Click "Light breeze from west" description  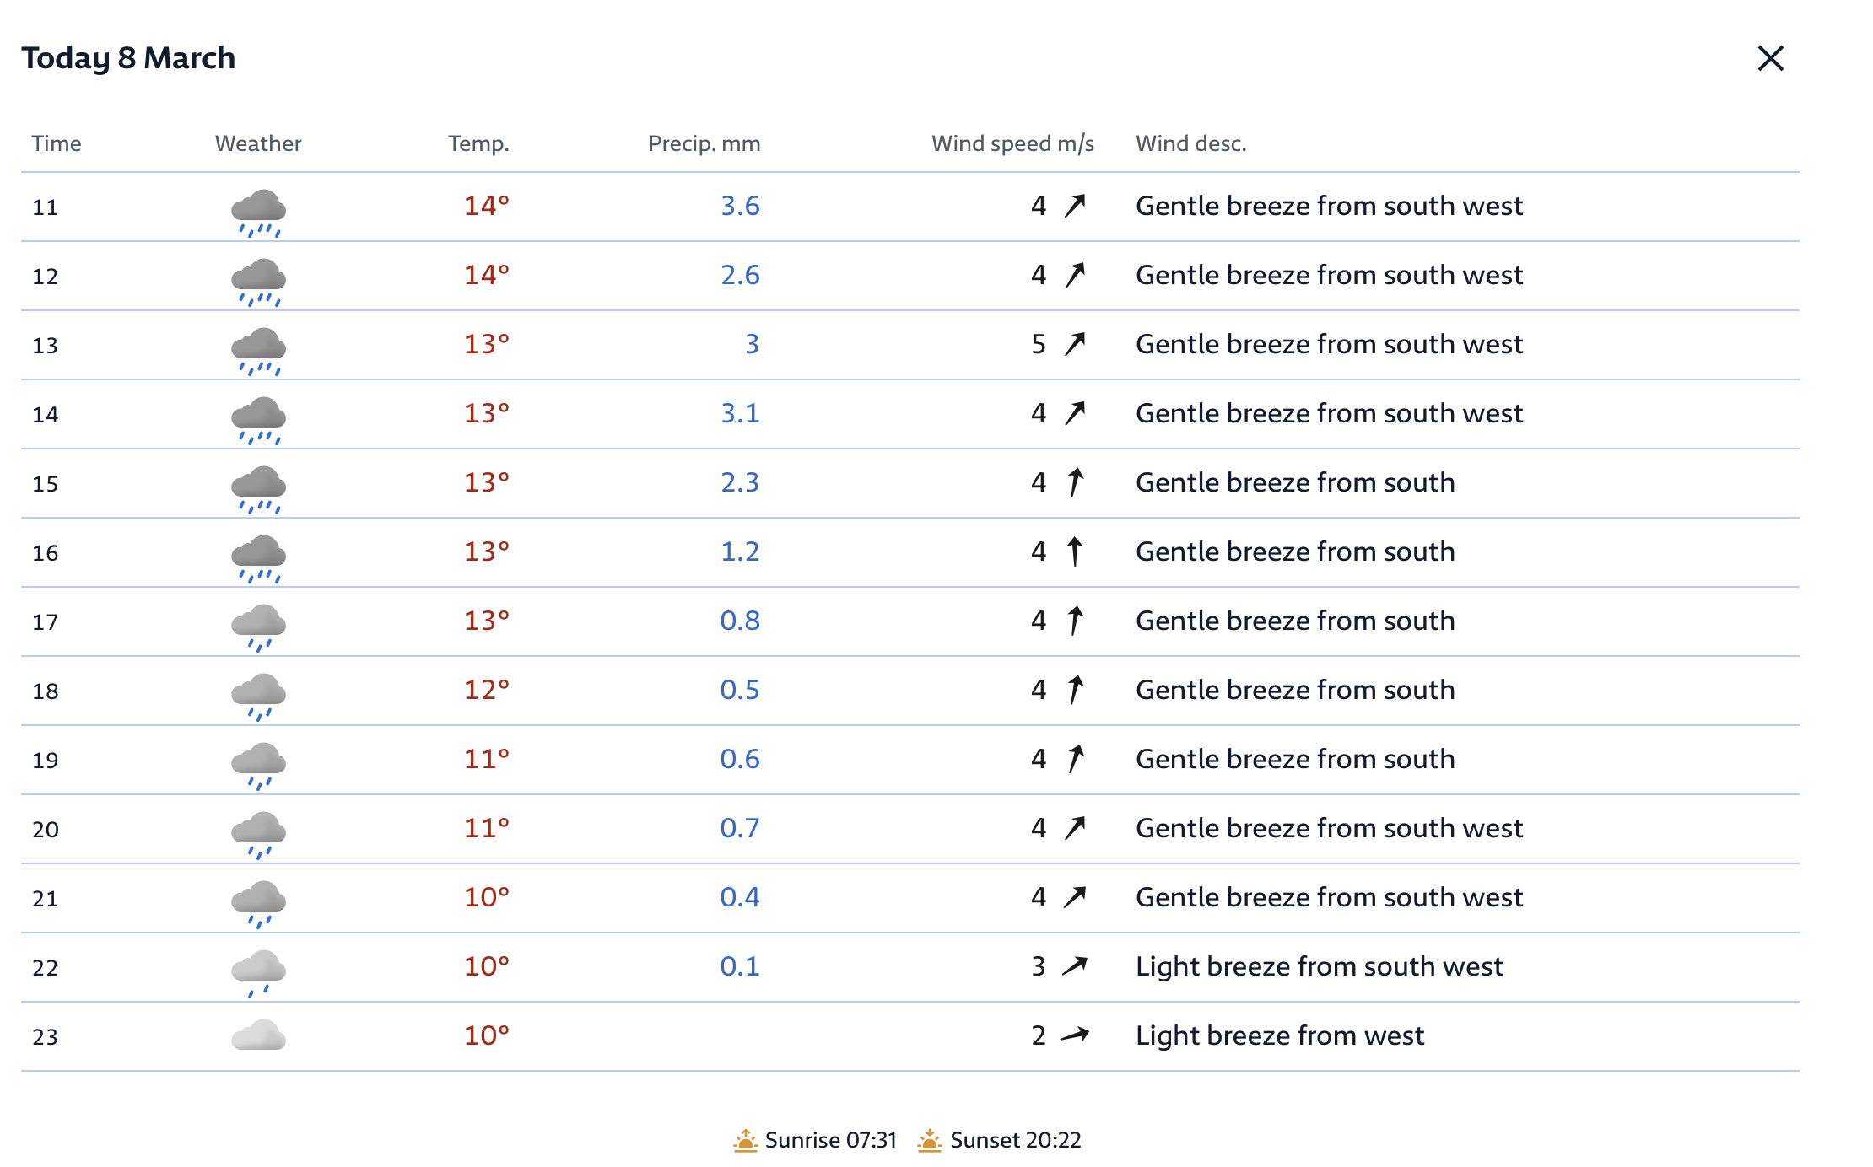point(1279,1035)
